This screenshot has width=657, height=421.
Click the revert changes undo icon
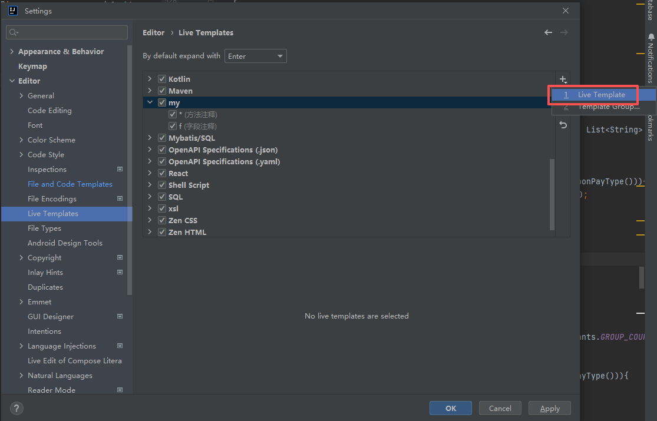coord(563,125)
